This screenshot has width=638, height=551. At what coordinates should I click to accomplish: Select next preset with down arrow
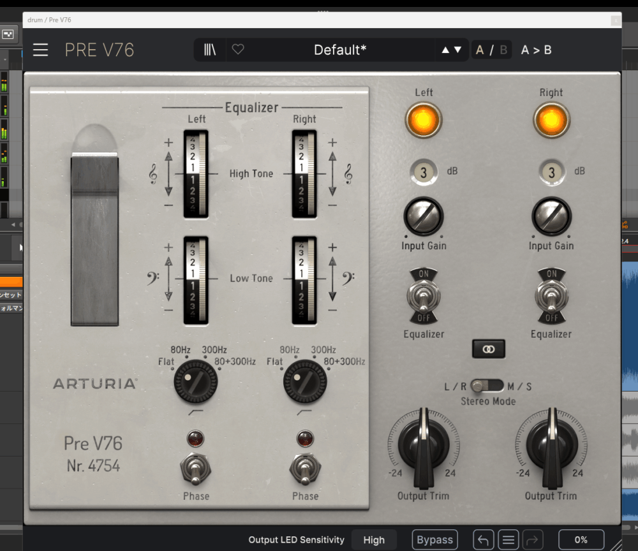[x=457, y=50]
